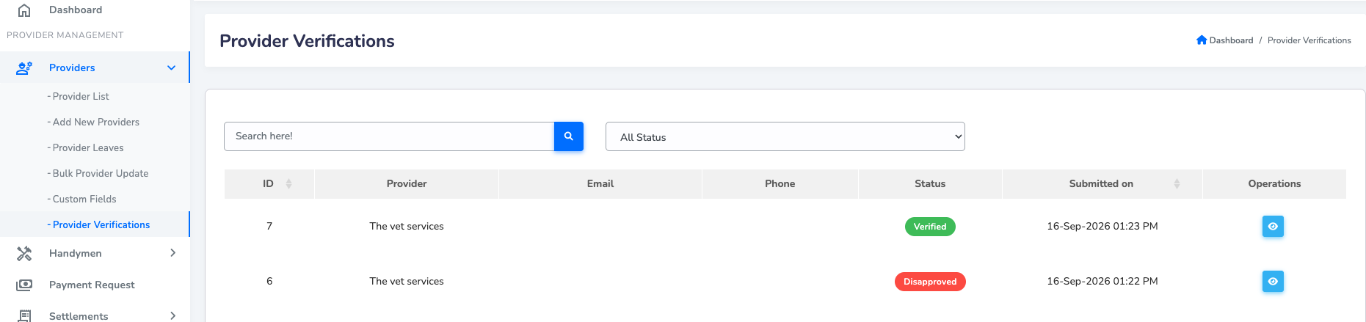Click the Operations column header
1366x322 pixels.
pos(1274,184)
